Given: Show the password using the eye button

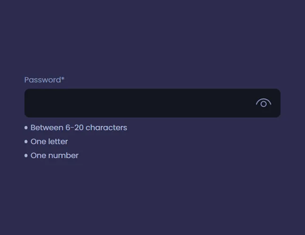Looking at the screenshot, I should pyautogui.click(x=263, y=103).
